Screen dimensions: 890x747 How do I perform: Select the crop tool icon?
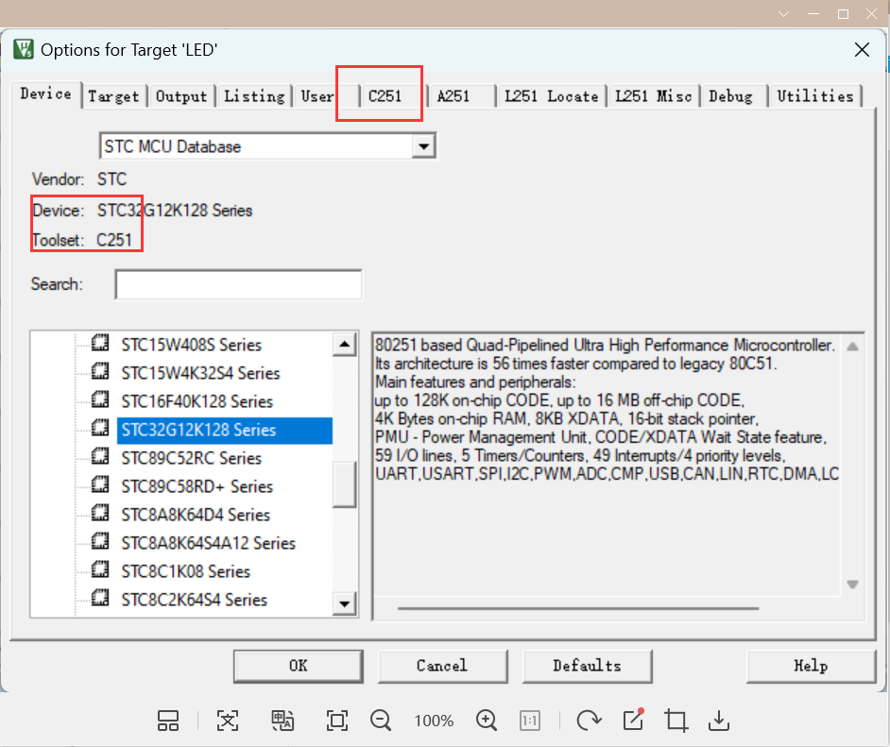pyautogui.click(x=676, y=721)
